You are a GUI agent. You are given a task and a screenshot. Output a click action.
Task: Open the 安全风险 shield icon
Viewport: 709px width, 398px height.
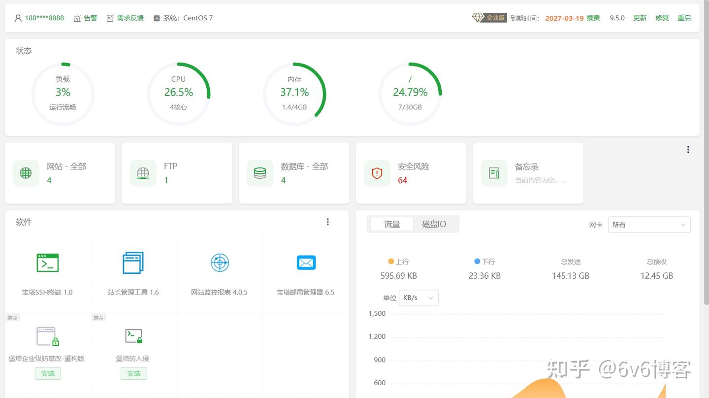point(377,173)
